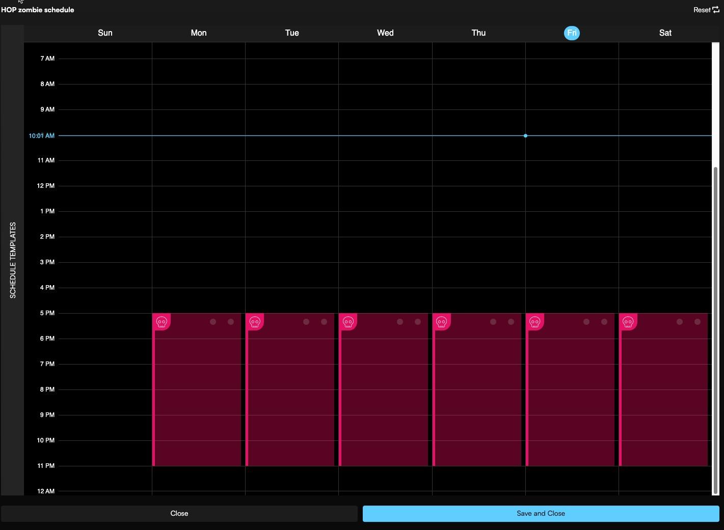Screen dimensions: 724x530
Task: Click the left dot on Wednesday's zombie block
Action: [400, 322]
